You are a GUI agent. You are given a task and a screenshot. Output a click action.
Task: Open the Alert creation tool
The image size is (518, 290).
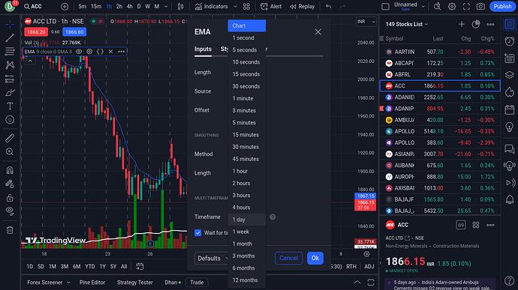coord(271,6)
